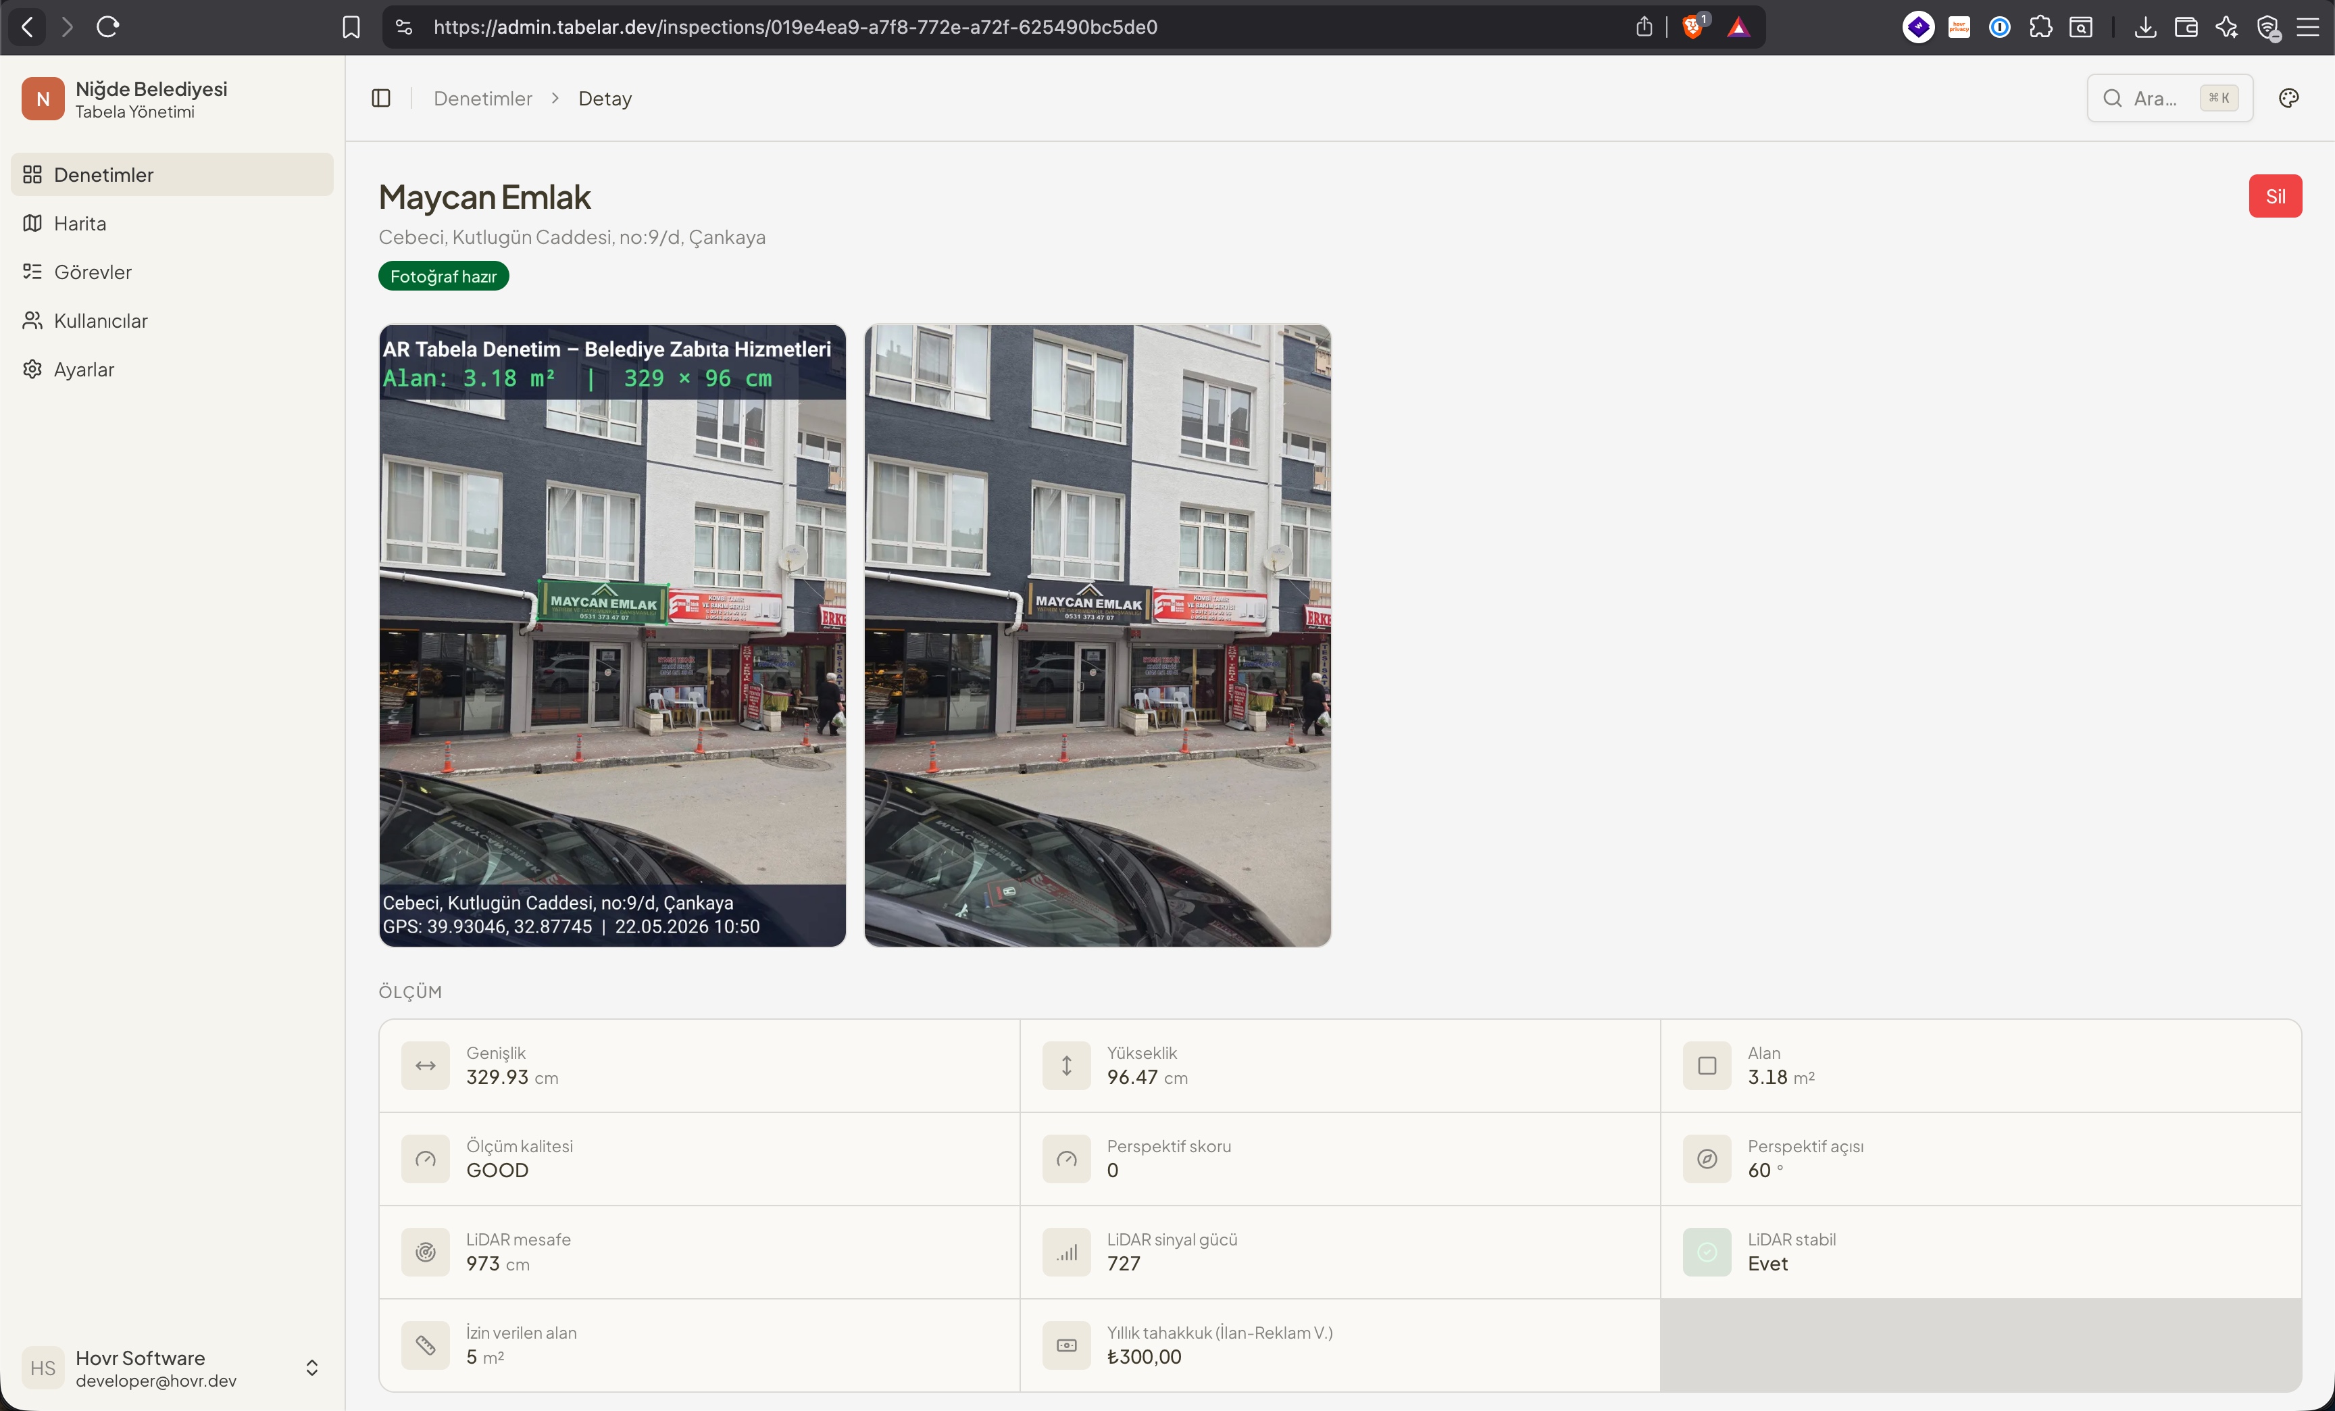Click the browser forward arrow
Image resolution: width=2335 pixels, height=1411 pixels.
point(68,26)
